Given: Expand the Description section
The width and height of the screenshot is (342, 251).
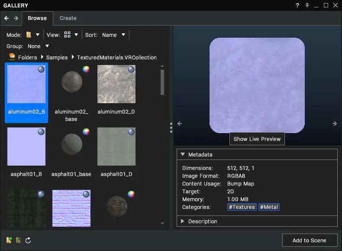Looking at the screenshot, I should point(183,221).
